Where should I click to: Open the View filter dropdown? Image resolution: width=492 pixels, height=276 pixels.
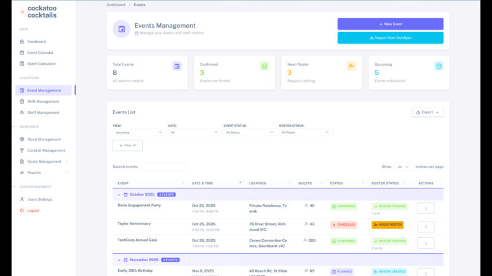138,132
